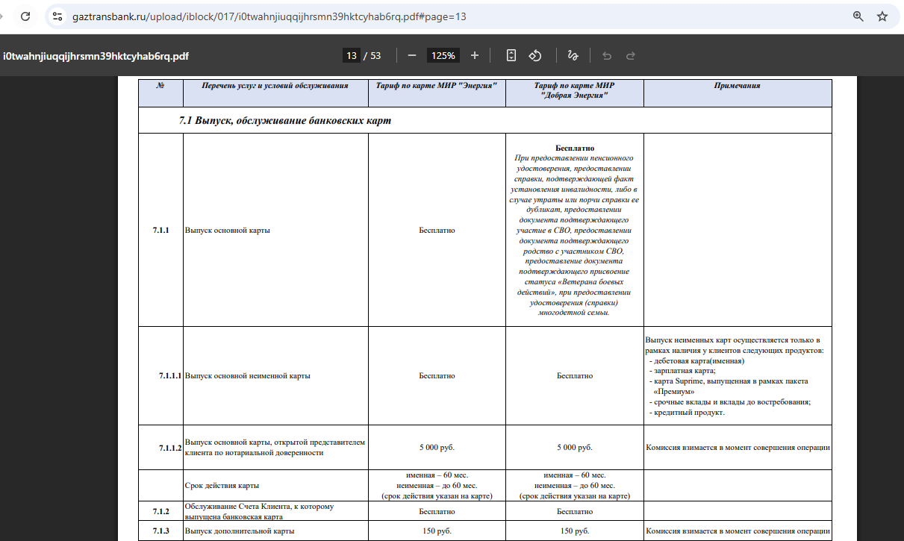Click the 'Примечания' column header
904x541 pixels.
737,86
